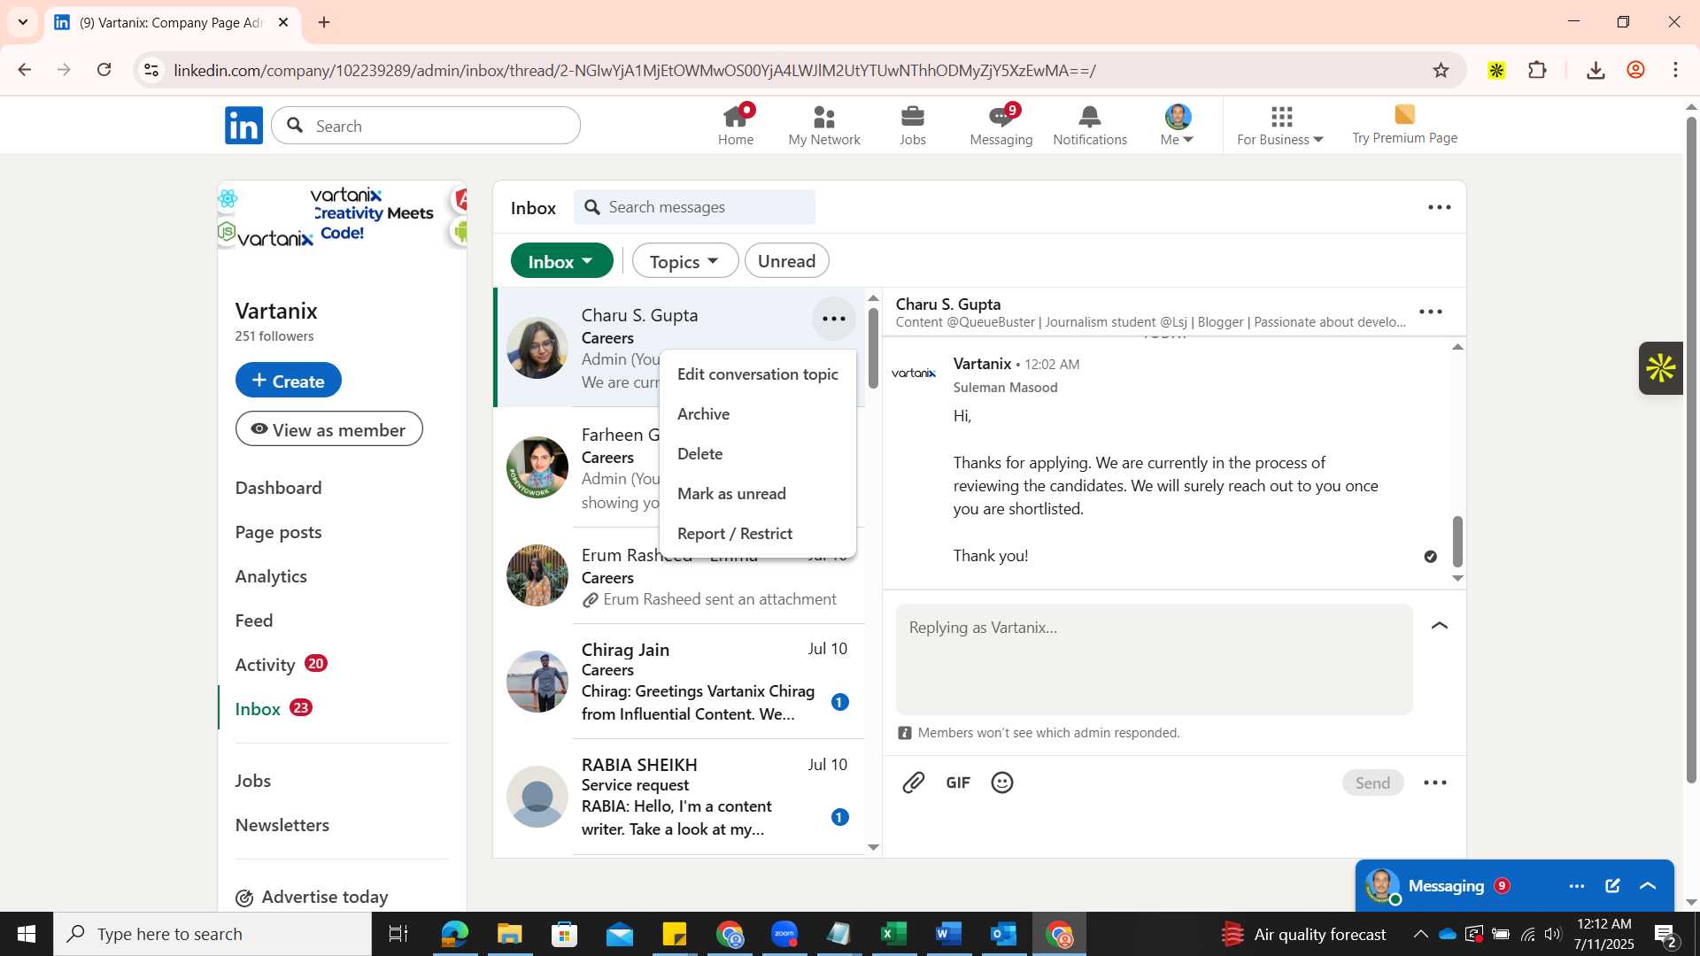Open the tab search dropdown arrow
Image resolution: width=1700 pixels, height=956 pixels.
(x=23, y=22)
